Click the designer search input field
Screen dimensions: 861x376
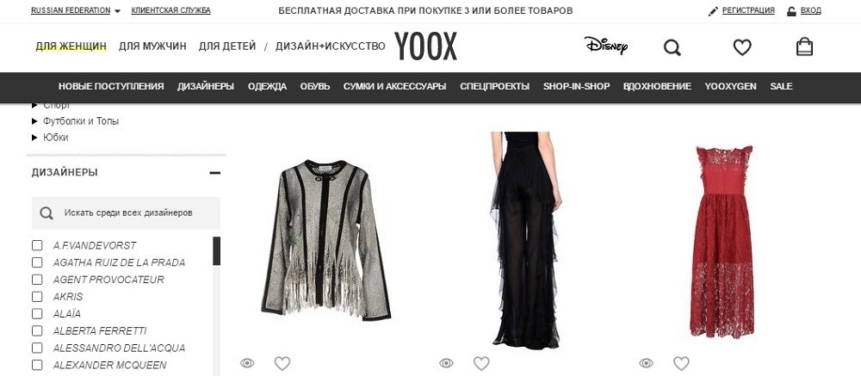126,213
